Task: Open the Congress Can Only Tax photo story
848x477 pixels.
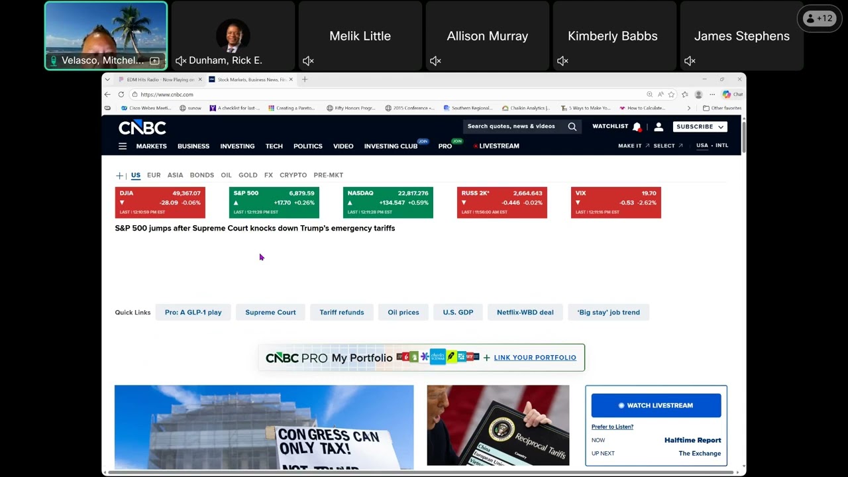Action: coord(264,427)
